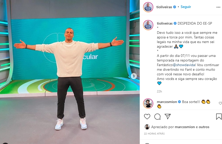Click the main post photo
The image size is (222, 144).
pos(70,72)
